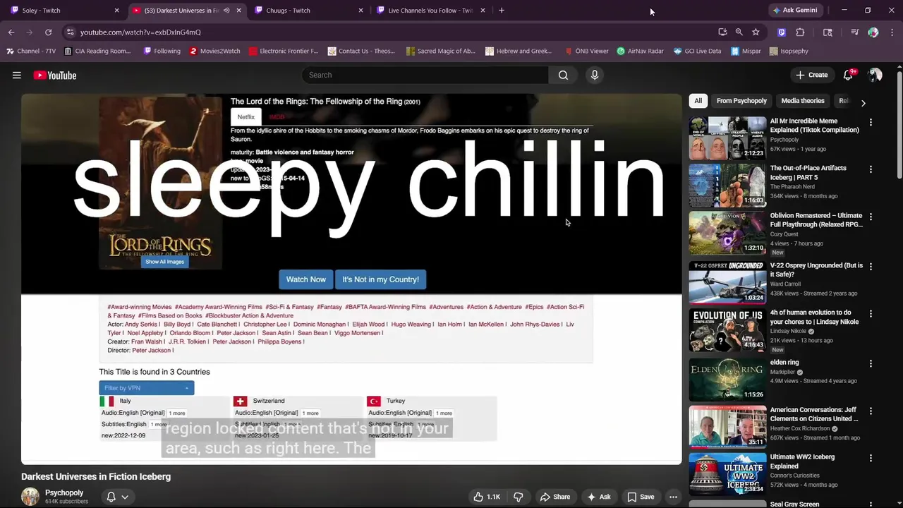
Task: Open a new browser tab
Action: click(502, 11)
